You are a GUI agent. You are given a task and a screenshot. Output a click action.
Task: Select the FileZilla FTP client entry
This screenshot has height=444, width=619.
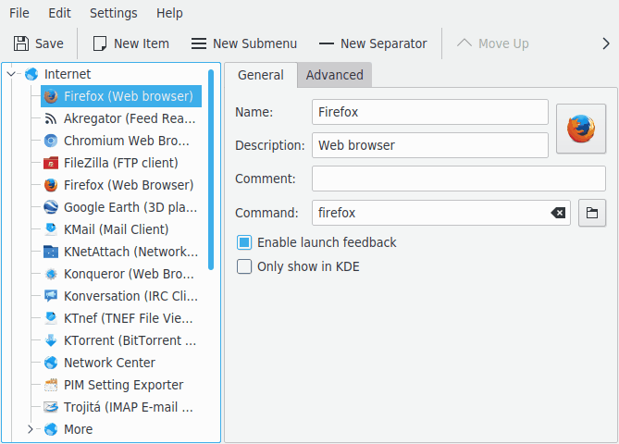coord(120,163)
